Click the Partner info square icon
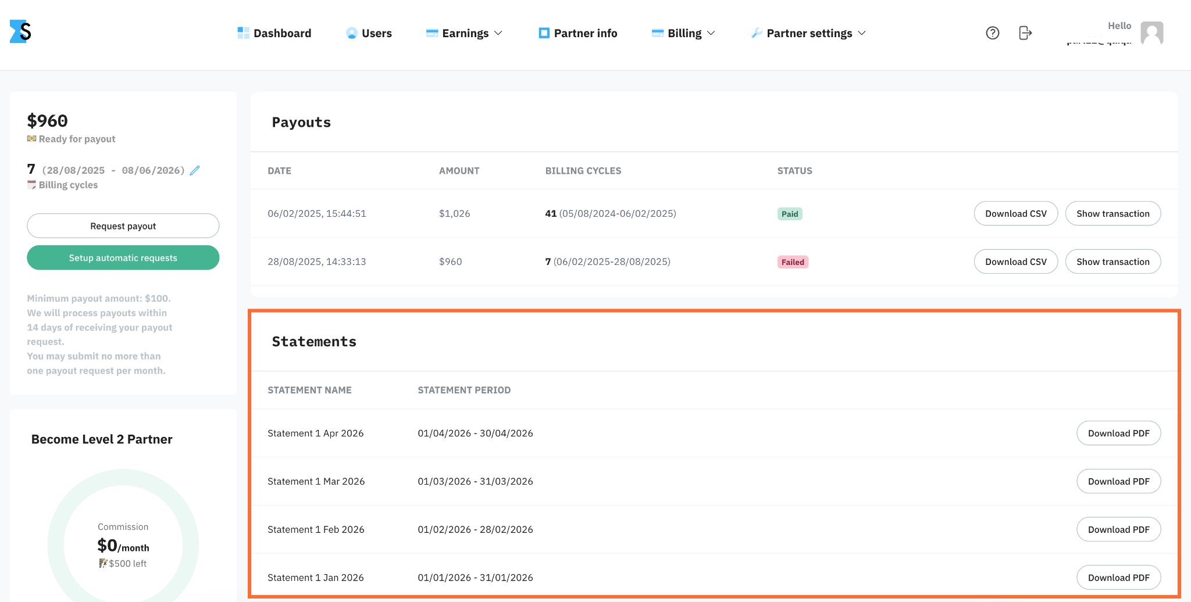Image resolution: width=1191 pixels, height=602 pixels. pos(544,33)
